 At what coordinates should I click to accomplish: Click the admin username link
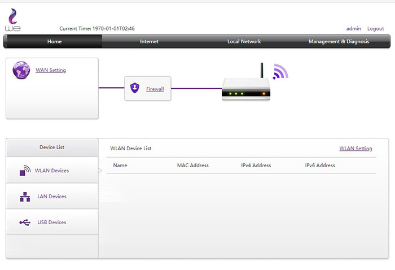pyautogui.click(x=353, y=28)
